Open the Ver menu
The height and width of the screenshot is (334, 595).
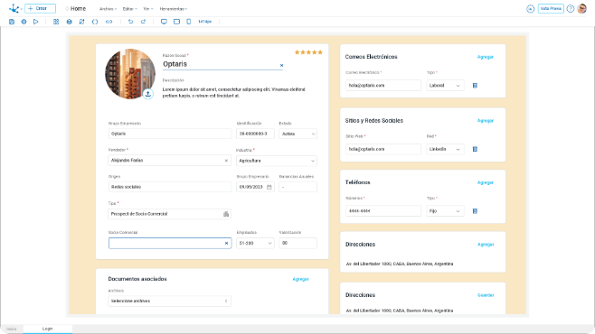click(x=148, y=9)
